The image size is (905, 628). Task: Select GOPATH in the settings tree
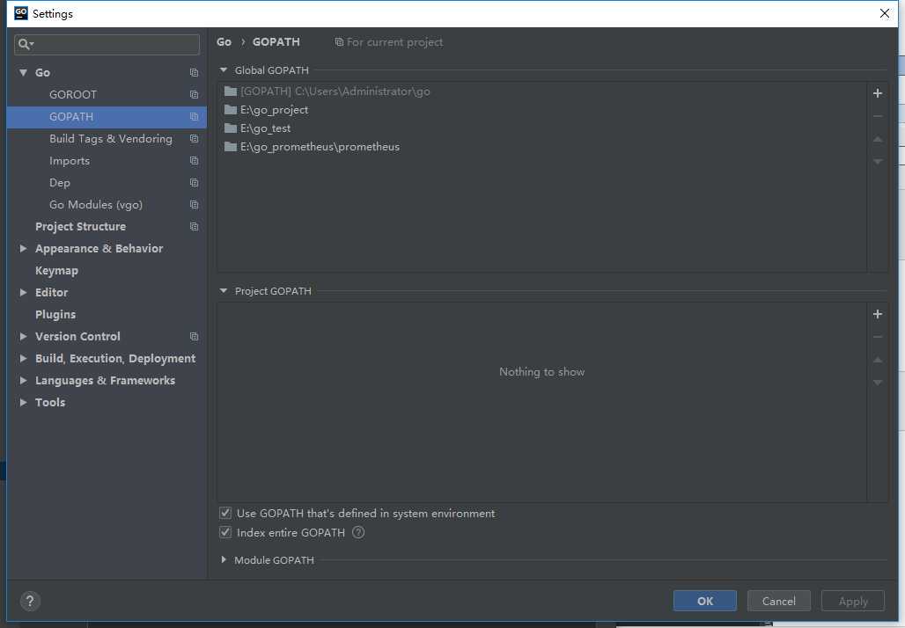71,116
